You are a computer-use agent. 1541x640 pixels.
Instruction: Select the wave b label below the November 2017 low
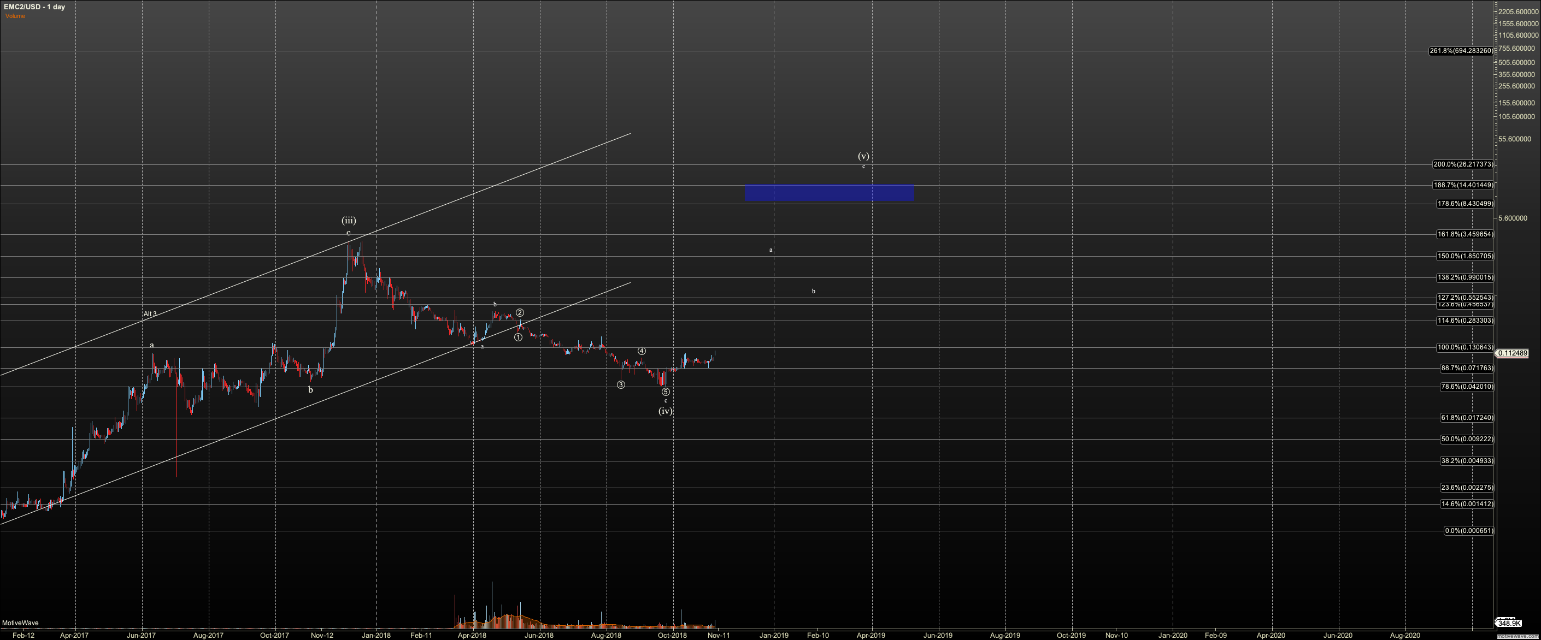point(310,390)
